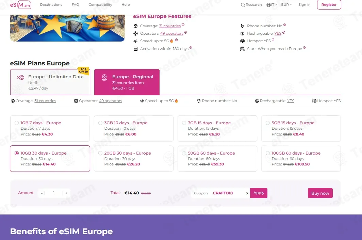Click info icon next to Activation within 180 days

(x=191, y=48)
